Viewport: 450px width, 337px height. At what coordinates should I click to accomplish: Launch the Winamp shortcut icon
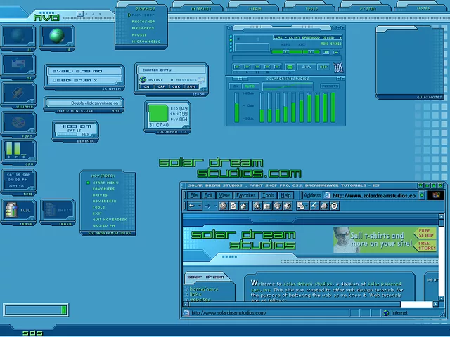pos(17,93)
